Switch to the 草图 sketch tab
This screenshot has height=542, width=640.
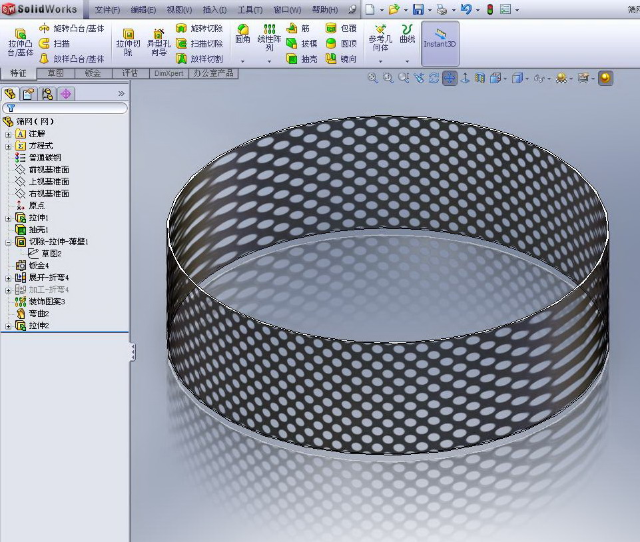(x=55, y=73)
